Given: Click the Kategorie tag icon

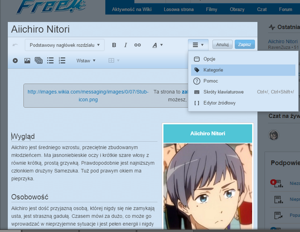Looking at the screenshot, I should [197, 70].
